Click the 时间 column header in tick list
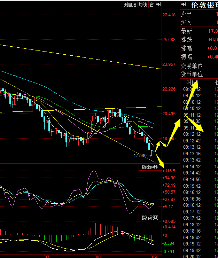The width and height of the screenshot is (218, 258). click(x=192, y=82)
